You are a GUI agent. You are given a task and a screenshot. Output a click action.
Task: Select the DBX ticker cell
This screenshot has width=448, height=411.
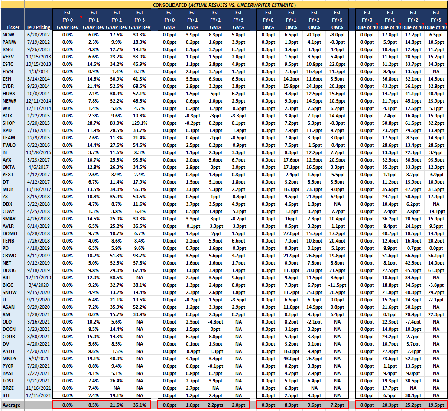pos(13,204)
